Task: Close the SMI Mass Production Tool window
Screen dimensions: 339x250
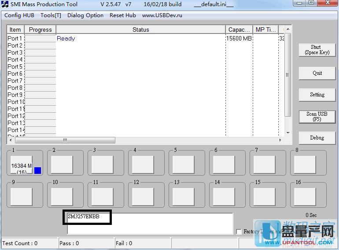Action: pyautogui.click(x=328, y=3)
